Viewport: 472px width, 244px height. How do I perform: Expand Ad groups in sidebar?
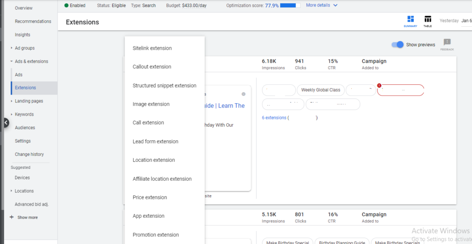coord(12,48)
